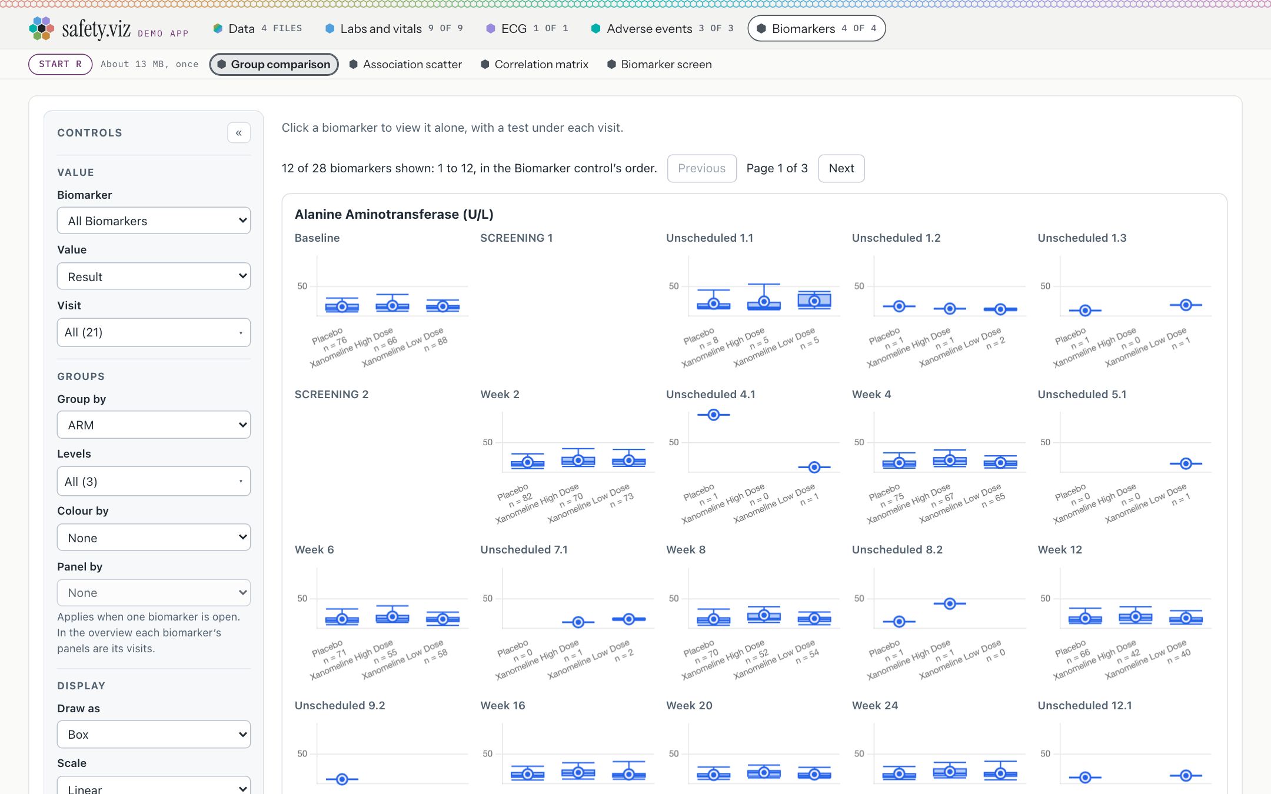This screenshot has width=1271, height=794.
Task: Click the Start R button
Action: point(60,64)
